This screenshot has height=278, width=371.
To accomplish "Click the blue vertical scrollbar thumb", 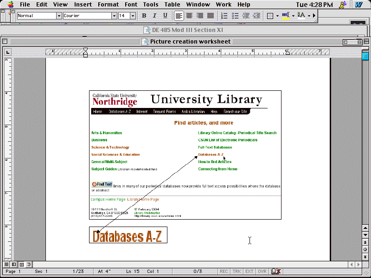I will click(365, 56).
